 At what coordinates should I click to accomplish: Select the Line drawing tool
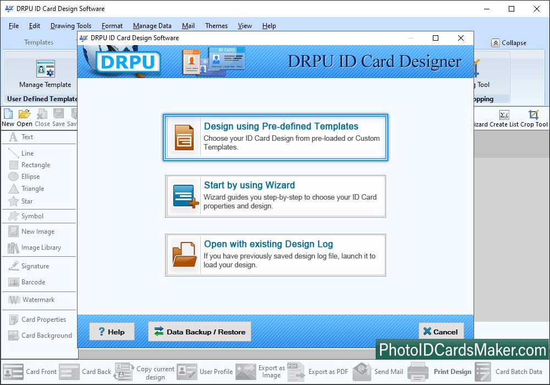pyautogui.click(x=21, y=153)
